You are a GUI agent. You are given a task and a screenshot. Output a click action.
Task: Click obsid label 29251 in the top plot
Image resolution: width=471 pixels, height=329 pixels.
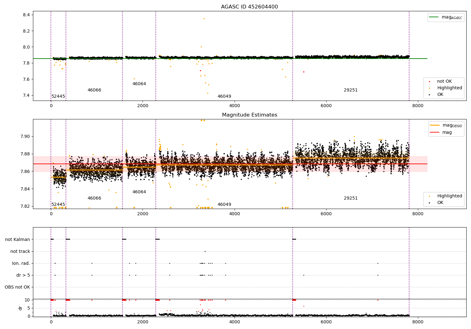click(x=351, y=90)
